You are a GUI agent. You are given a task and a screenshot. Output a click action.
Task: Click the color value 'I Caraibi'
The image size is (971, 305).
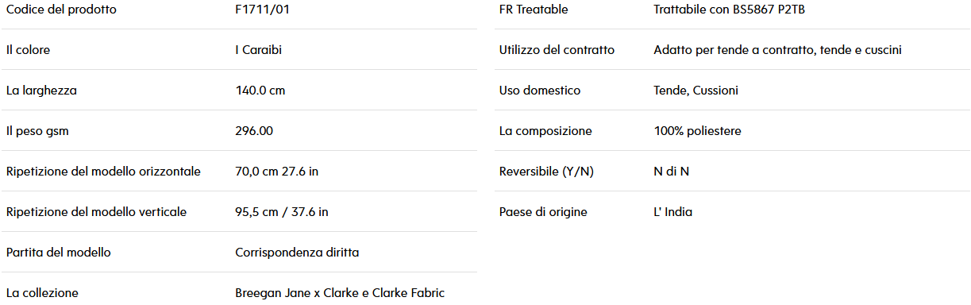(259, 50)
